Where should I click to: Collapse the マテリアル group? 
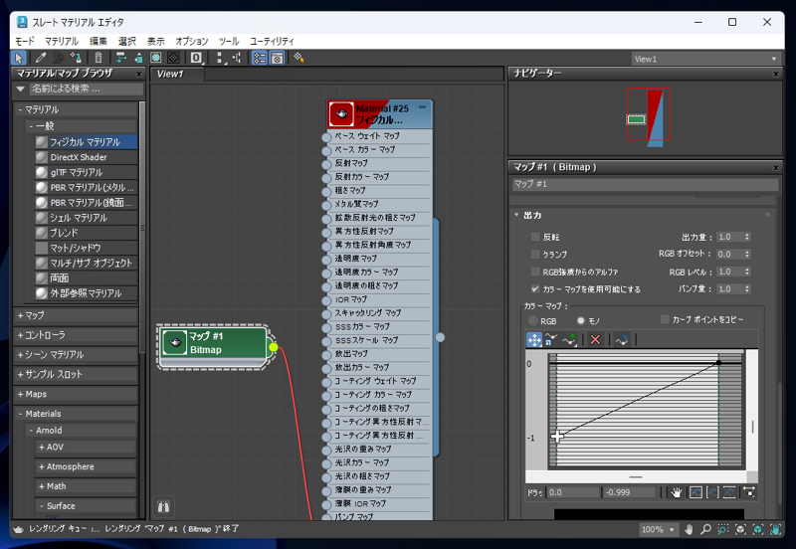[x=20, y=109]
